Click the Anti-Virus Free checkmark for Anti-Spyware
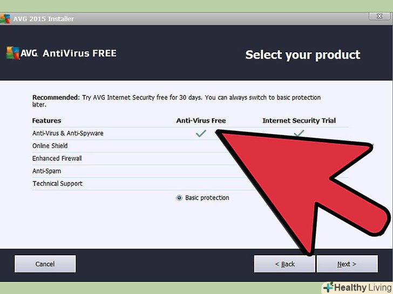 coord(201,133)
